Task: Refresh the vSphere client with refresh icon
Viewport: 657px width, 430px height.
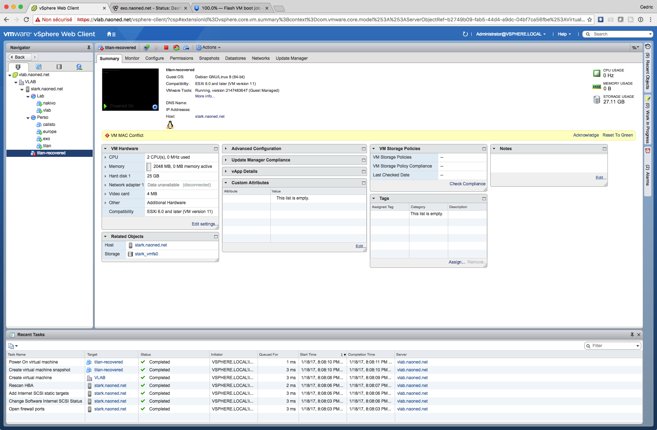Action: pyautogui.click(x=465, y=34)
